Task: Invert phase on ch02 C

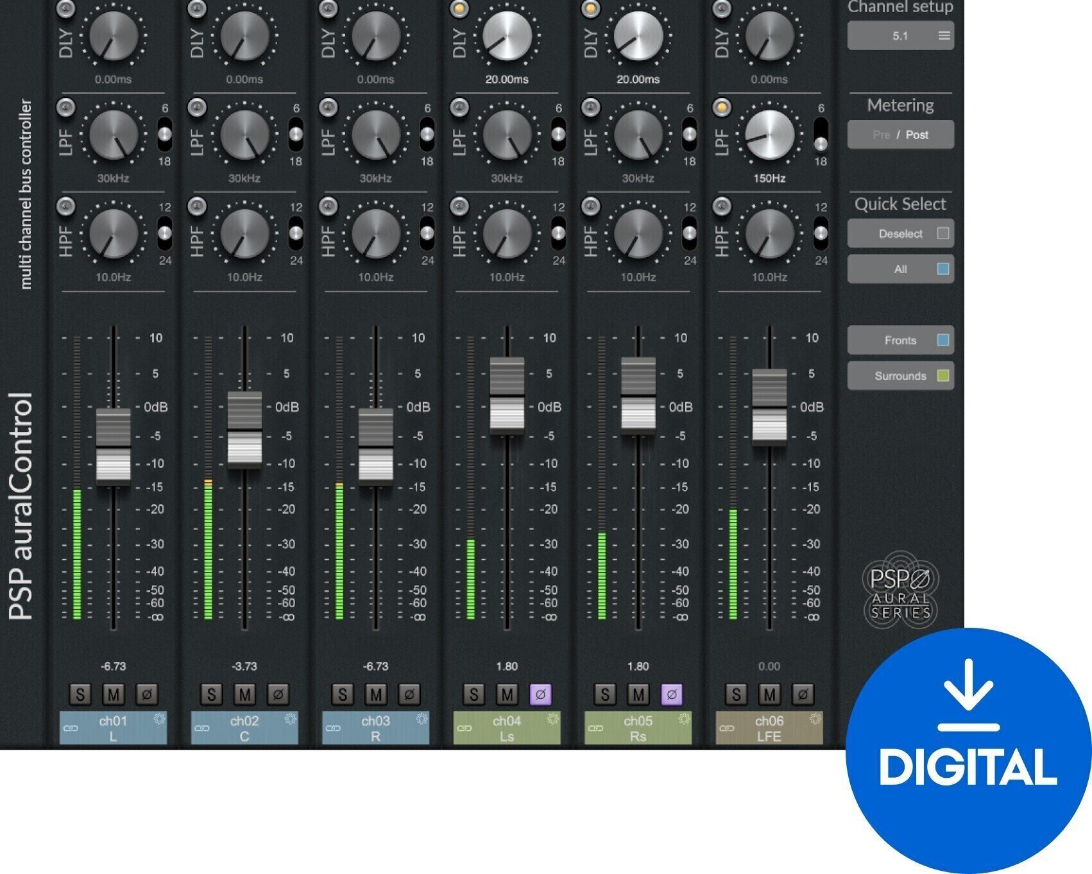Action: [278, 694]
